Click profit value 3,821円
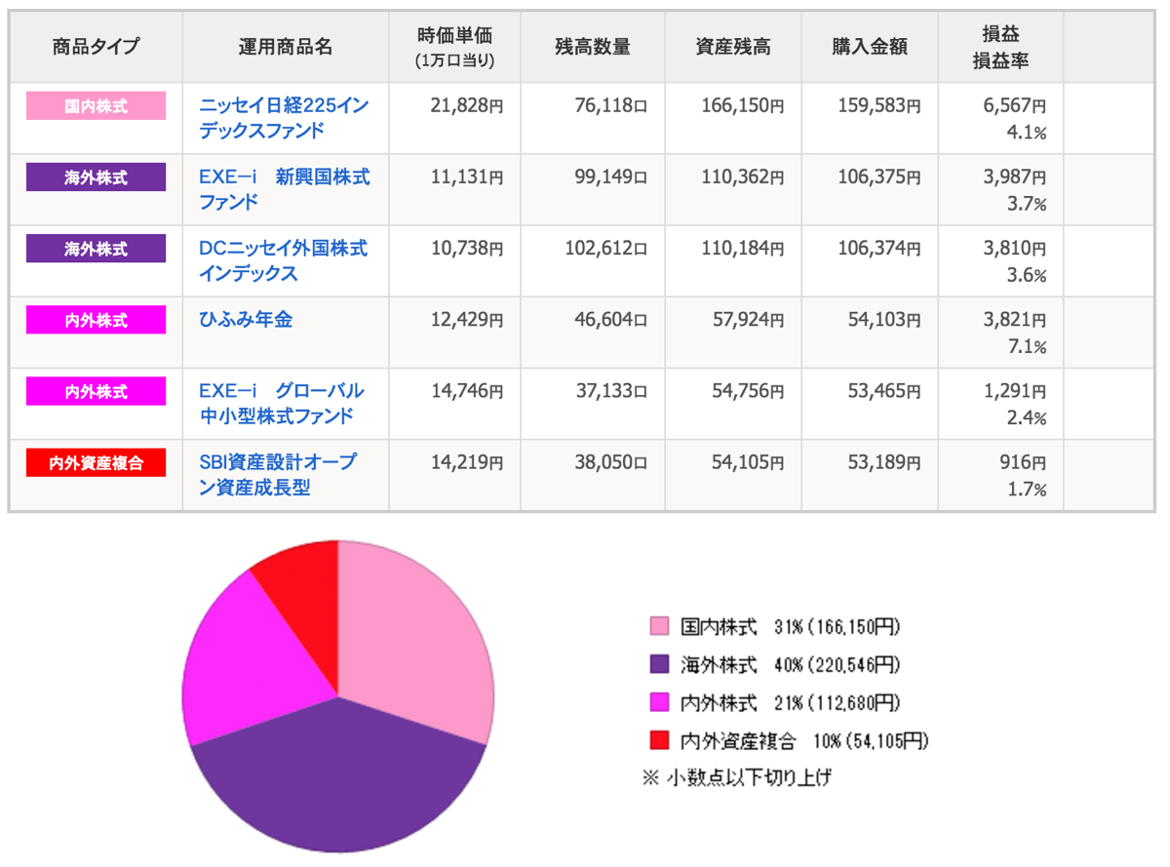The width and height of the screenshot is (1170, 867). pos(1015,320)
